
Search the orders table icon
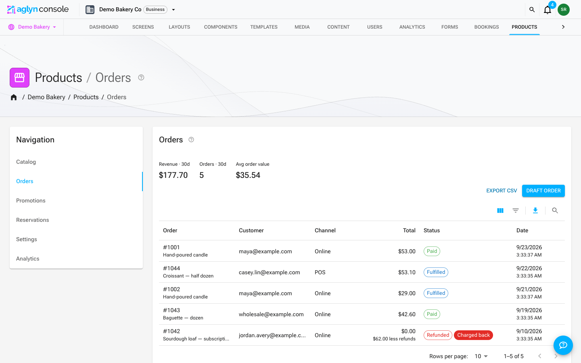[555, 211]
